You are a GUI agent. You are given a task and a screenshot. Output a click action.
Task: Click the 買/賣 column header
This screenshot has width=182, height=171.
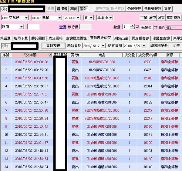75,55
